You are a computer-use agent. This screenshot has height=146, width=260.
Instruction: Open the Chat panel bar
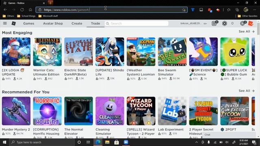coord(229,135)
